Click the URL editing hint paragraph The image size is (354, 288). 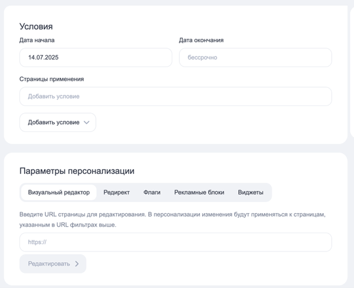175,220
